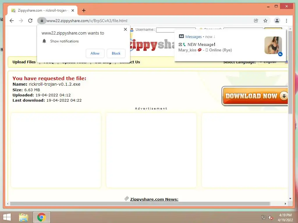
Task: Select the Zippyshare.com tab
Action: [42, 10]
